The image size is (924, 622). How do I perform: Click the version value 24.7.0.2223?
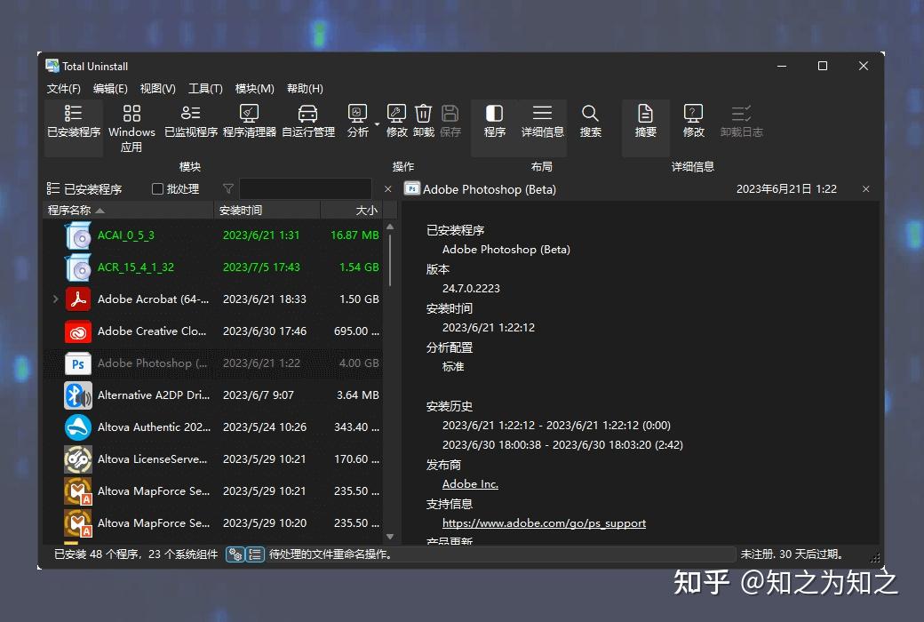[x=471, y=288]
